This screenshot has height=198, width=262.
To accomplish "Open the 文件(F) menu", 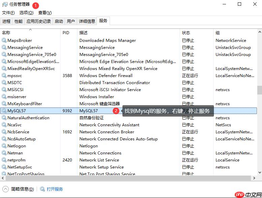I will [8, 13].
